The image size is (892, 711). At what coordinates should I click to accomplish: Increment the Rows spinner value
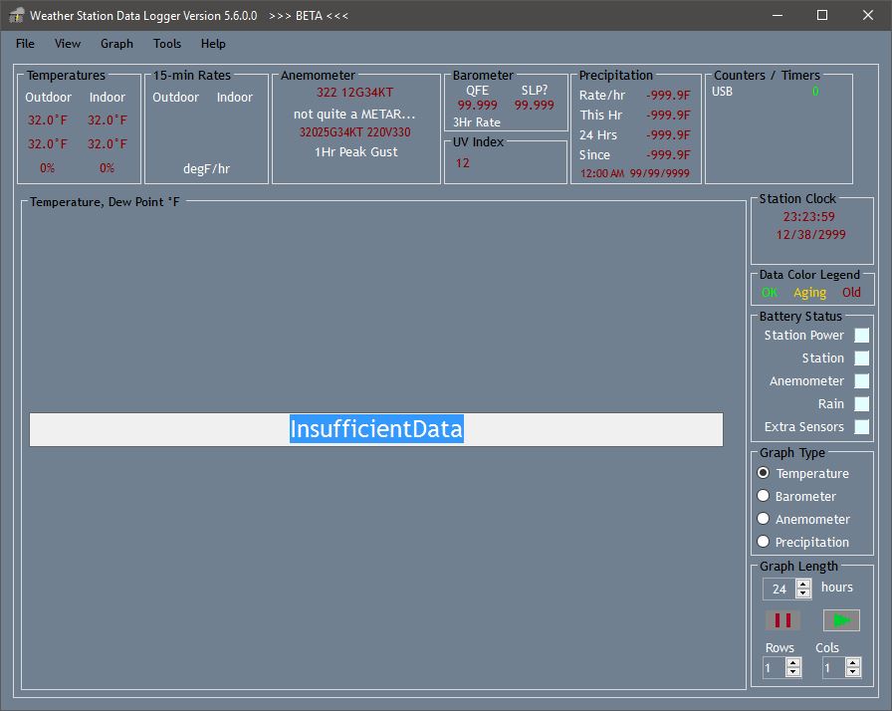pos(795,663)
